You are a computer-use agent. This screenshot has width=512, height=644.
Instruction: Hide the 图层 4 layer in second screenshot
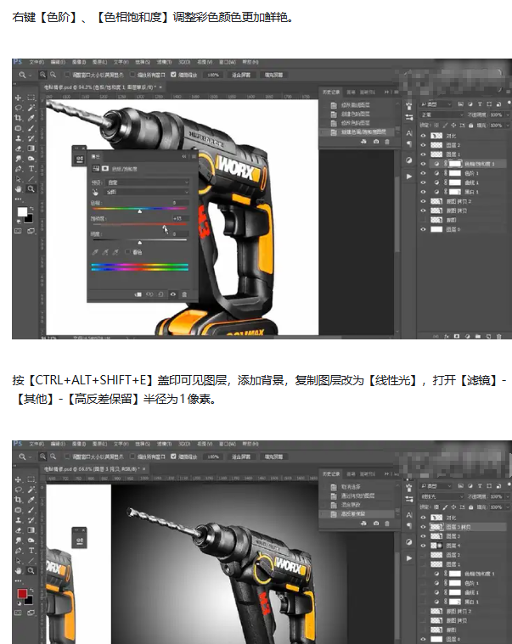(423, 546)
